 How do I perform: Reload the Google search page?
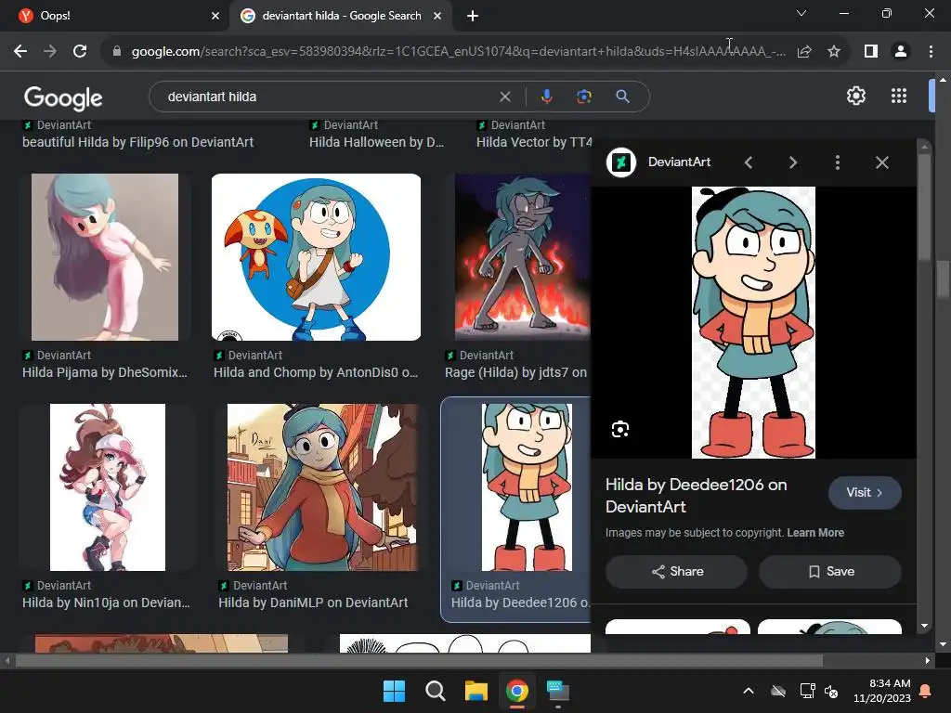click(80, 52)
